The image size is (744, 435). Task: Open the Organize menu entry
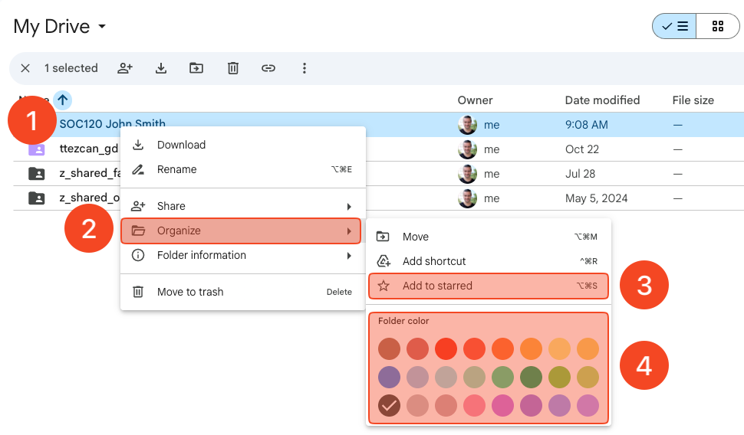241,231
